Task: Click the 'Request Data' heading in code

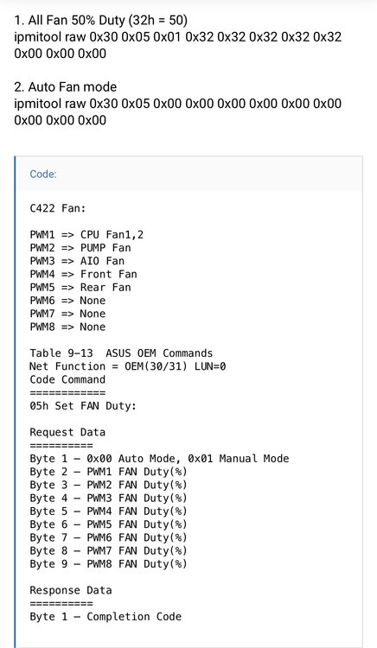Action: (x=67, y=432)
